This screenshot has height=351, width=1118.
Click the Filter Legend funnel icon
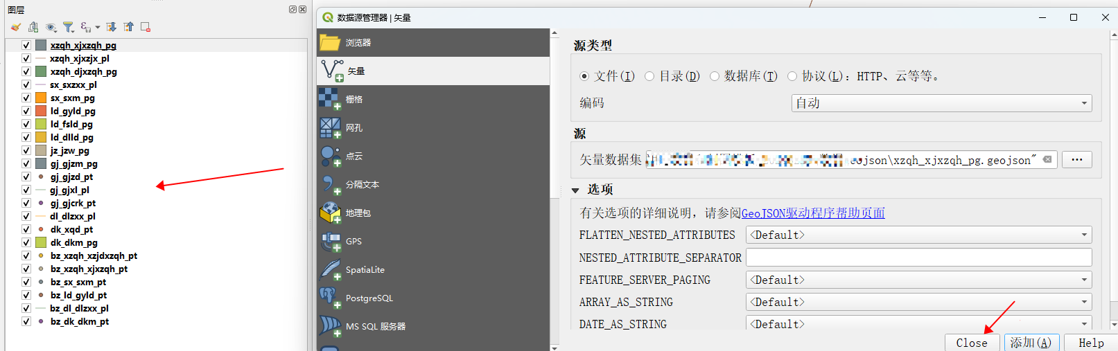68,27
